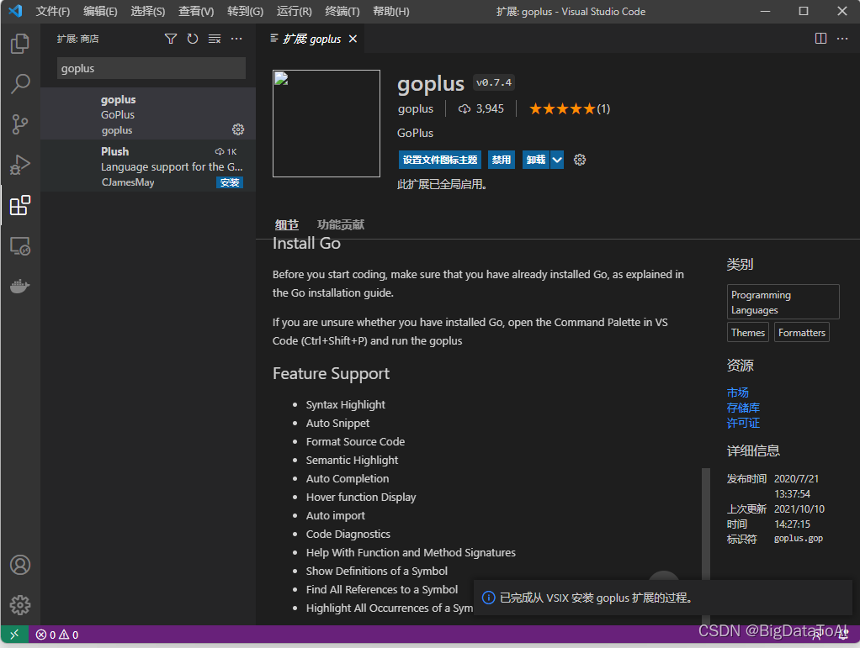Switch to the 功能贡献 tab
The height and width of the screenshot is (648, 860).
pyautogui.click(x=341, y=224)
